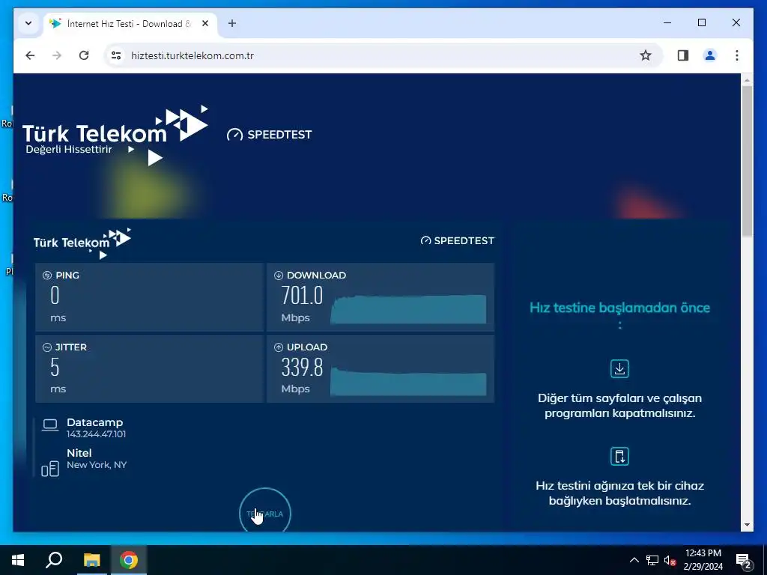The image size is (767, 575).
Task: Click the SPEEDTEST gauge icon in header
Action: 234,135
